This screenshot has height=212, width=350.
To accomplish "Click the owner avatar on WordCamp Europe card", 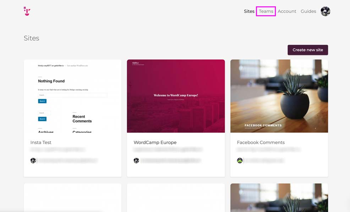I will 136,160.
